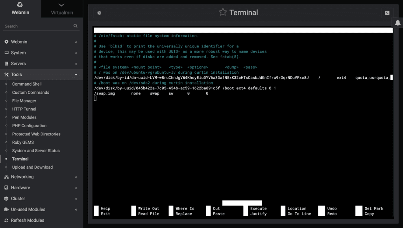
Task: Click the Tools wrench icon
Action: click(x=7, y=74)
